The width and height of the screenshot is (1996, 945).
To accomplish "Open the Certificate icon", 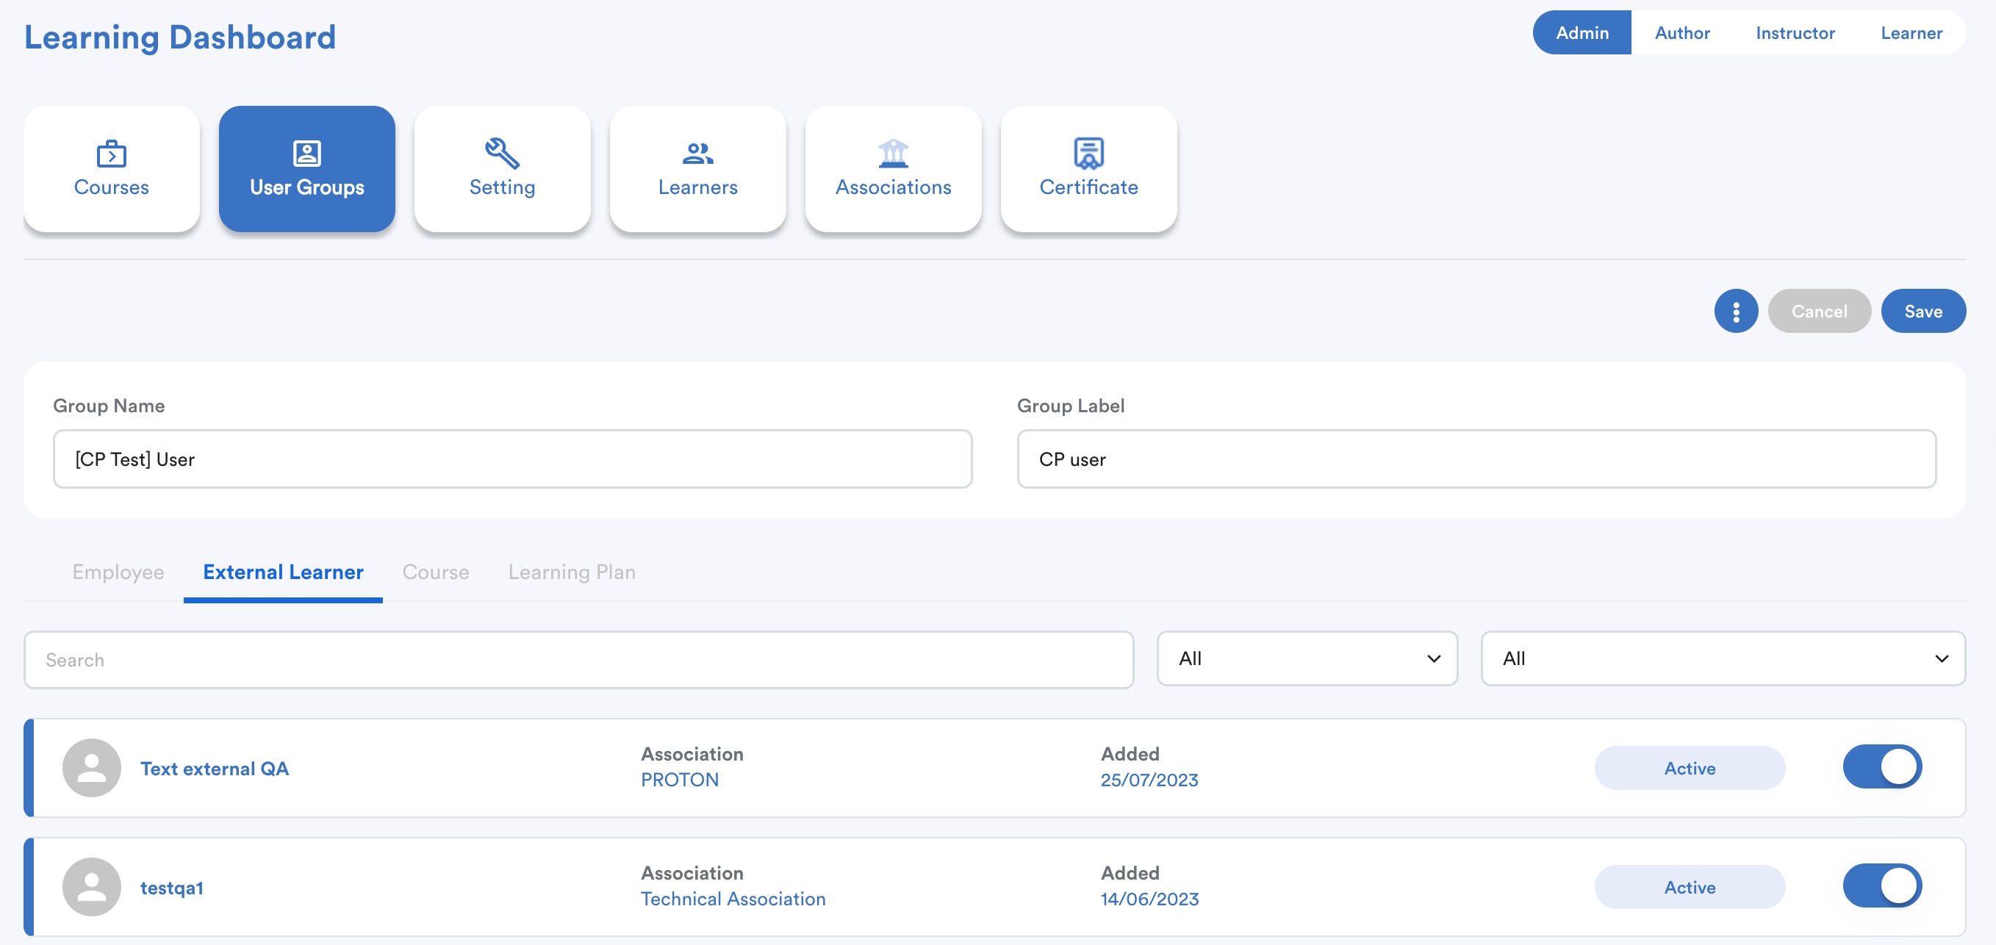I will pos(1088,154).
